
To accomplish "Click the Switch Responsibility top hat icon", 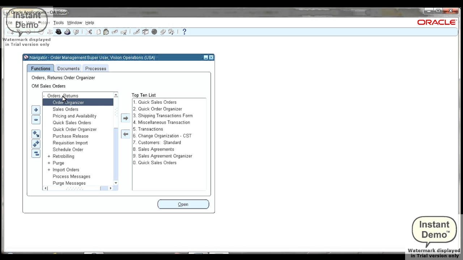I will click(x=58, y=32).
